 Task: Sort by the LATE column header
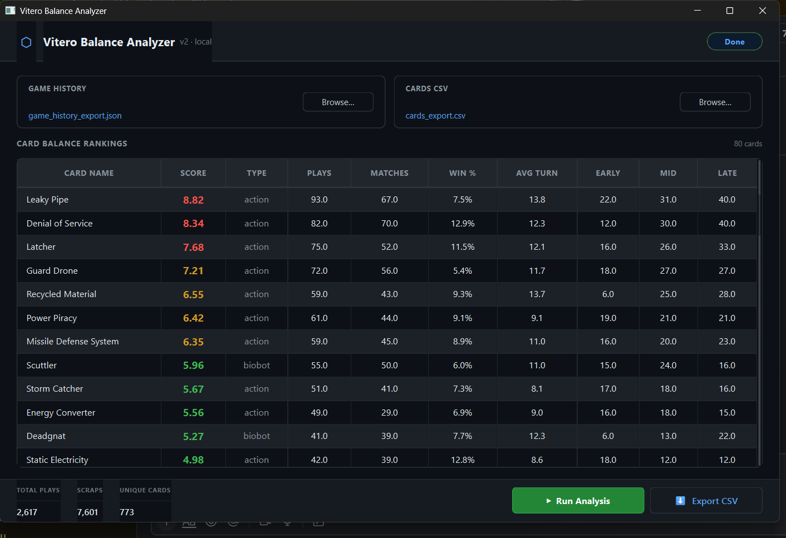click(x=727, y=173)
